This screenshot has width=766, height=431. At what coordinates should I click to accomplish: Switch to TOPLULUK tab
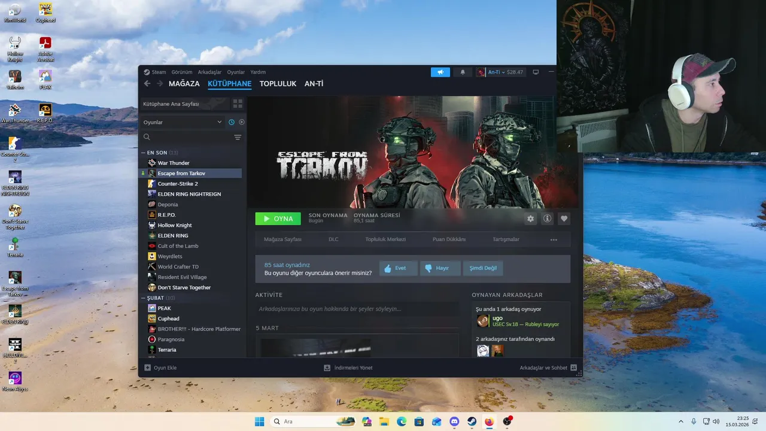278,84
